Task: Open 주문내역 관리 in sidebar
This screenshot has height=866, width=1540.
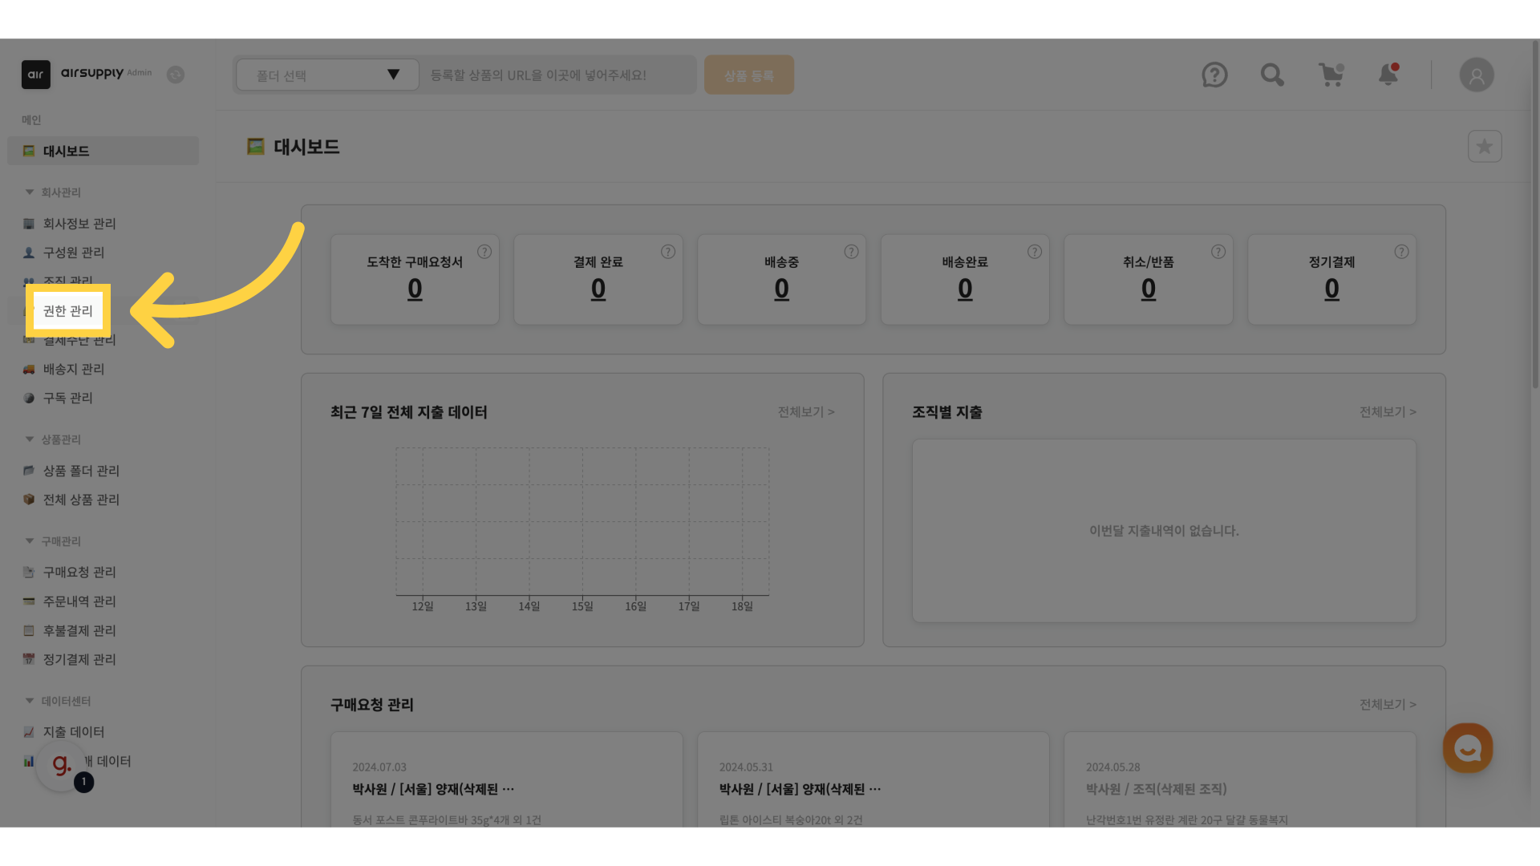Action: pos(79,601)
